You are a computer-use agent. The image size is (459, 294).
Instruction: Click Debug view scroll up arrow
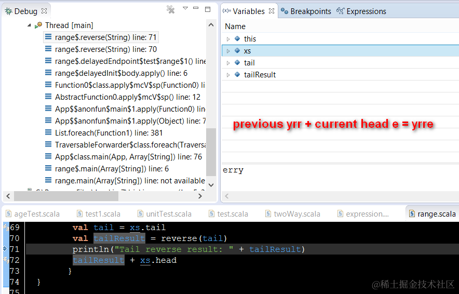(x=211, y=25)
